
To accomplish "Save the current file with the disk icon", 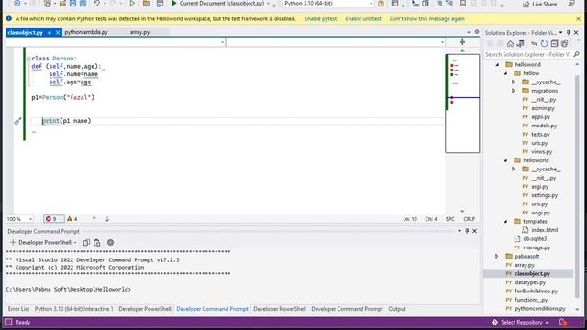I will point(72,4).
